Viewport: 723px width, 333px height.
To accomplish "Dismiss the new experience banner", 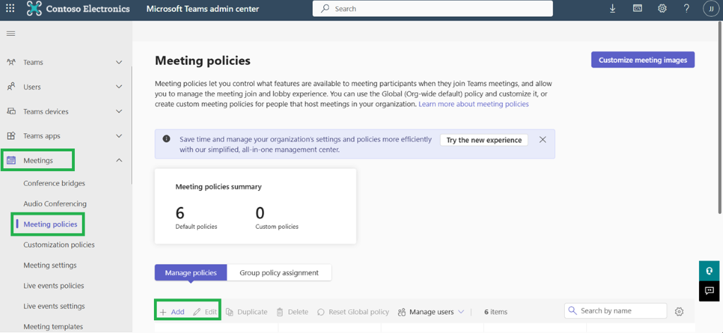I will point(543,139).
